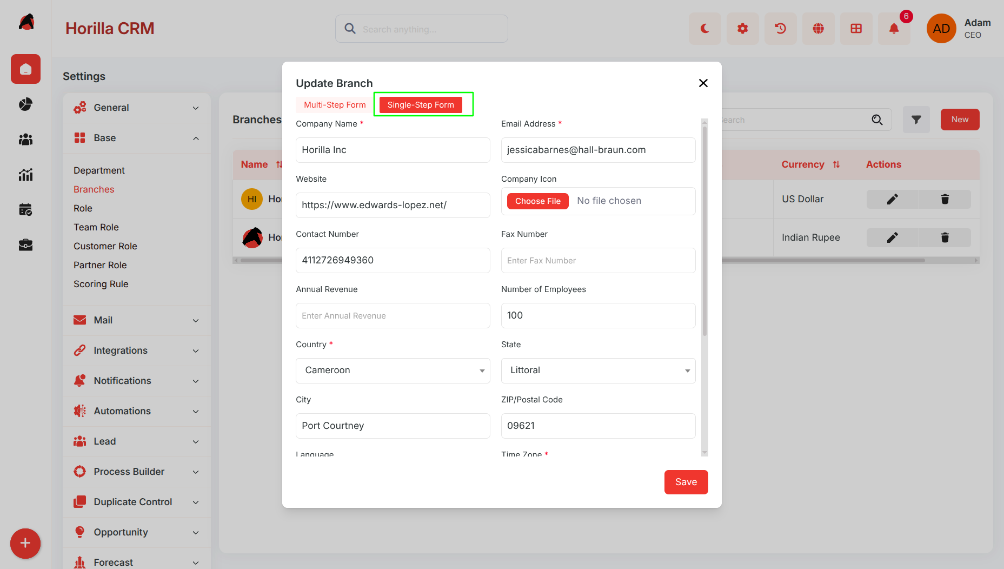Image resolution: width=1004 pixels, height=569 pixels.
Task: Click the red plus quick-add button
Action: [25, 543]
